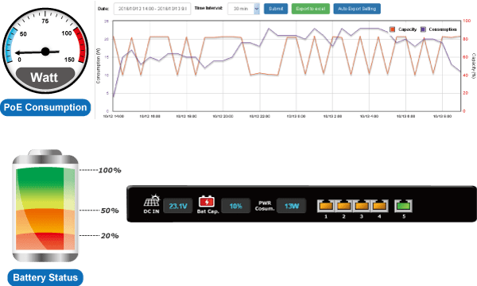Click the 30 min interval combo box

(x=244, y=9)
